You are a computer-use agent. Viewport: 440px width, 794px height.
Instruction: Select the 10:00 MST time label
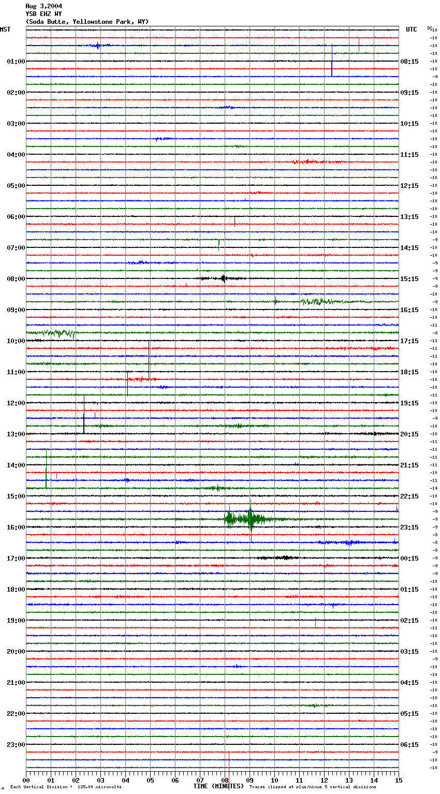(x=16, y=341)
